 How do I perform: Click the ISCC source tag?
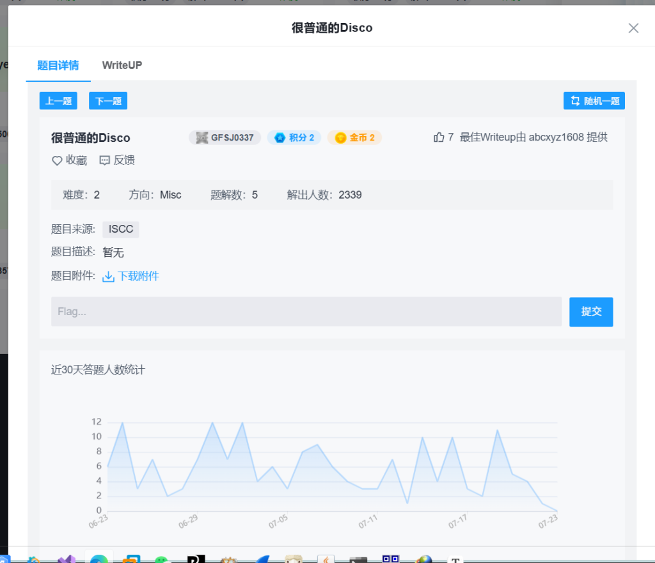click(121, 229)
